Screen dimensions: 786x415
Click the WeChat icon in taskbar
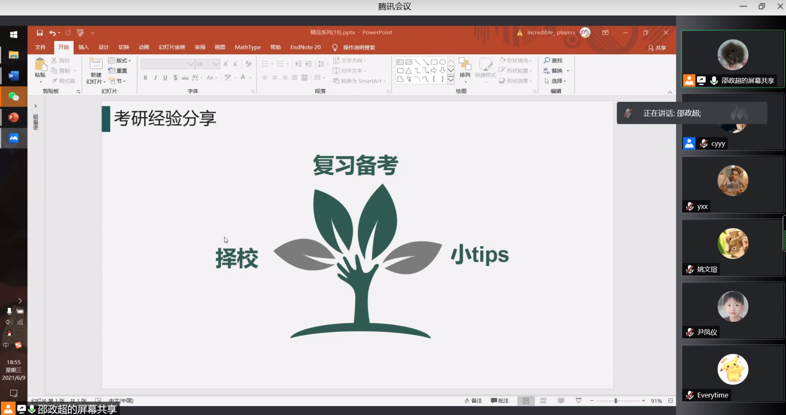click(x=13, y=97)
